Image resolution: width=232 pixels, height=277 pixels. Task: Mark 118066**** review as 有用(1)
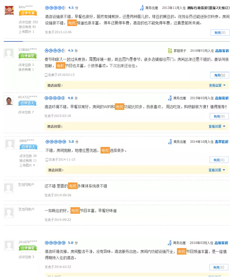tap(219, 75)
